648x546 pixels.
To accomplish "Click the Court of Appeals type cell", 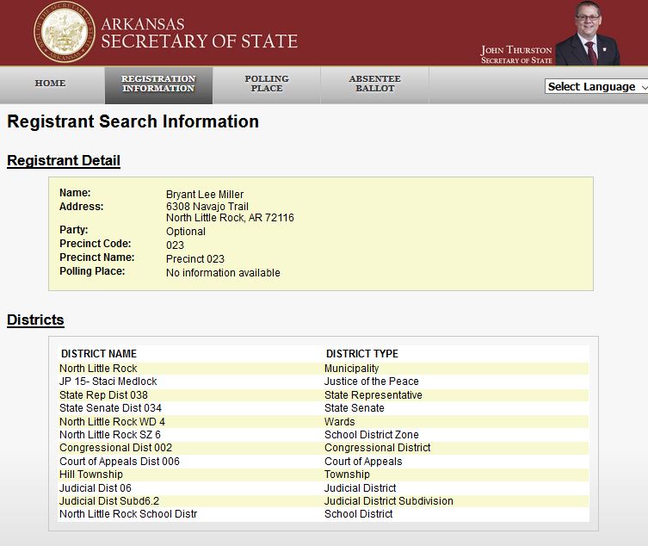I will (x=363, y=462).
